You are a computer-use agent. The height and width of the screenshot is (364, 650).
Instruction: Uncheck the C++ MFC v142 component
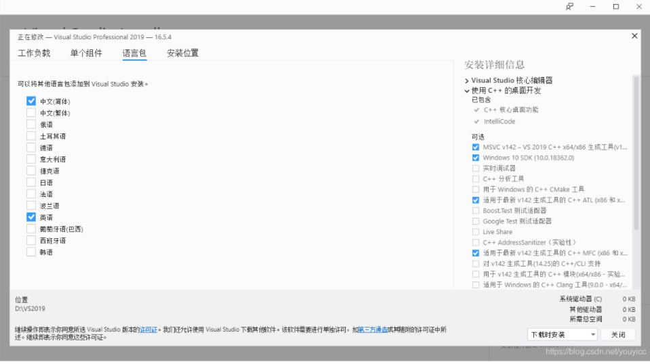point(476,253)
